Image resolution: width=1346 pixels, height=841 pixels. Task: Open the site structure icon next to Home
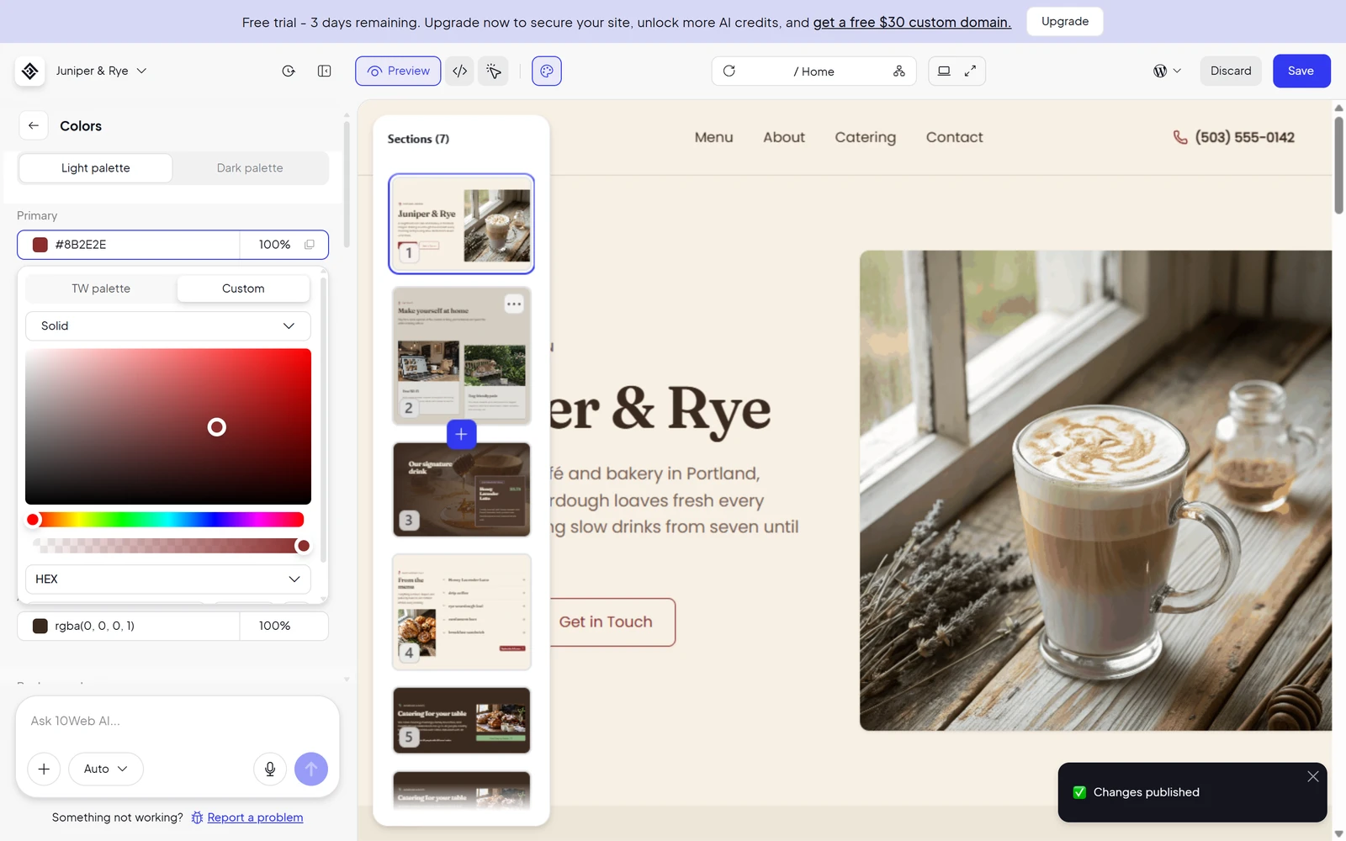point(899,71)
